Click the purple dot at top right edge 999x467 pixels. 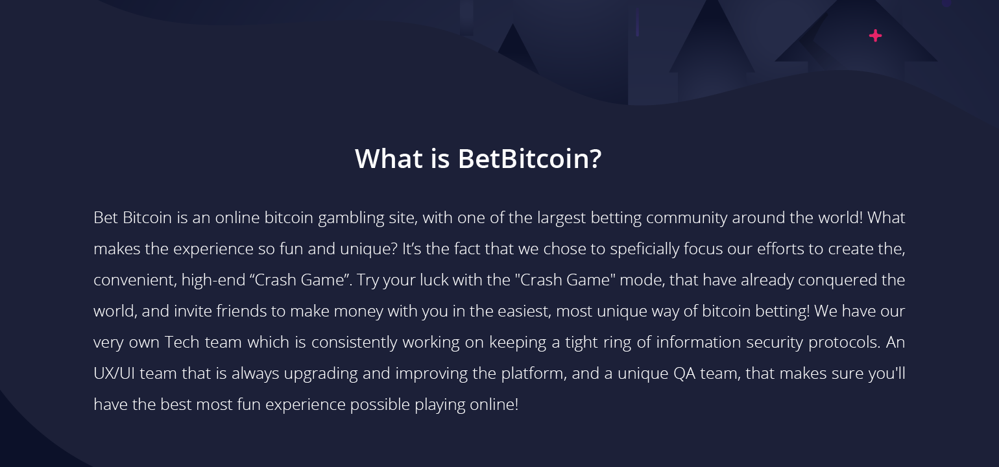(x=947, y=3)
